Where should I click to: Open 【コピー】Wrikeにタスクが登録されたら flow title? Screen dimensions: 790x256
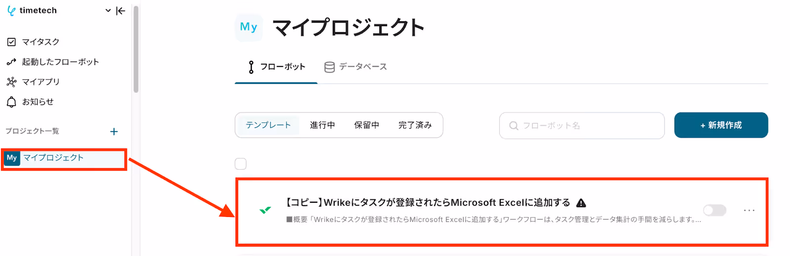click(428, 203)
